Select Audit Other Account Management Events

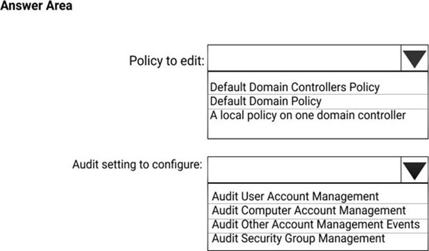click(x=315, y=225)
